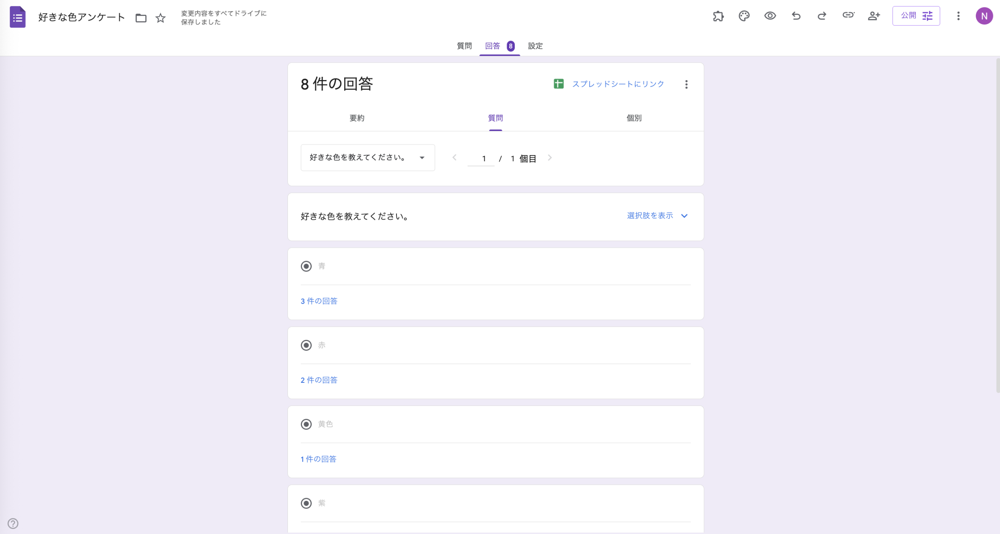Select the 黄色 answer radio button
The width and height of the screenshot is (1000, 534).
(x=306, y=424)
